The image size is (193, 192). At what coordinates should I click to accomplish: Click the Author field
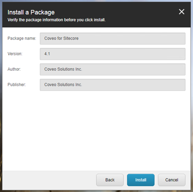(x=113, y=69)
